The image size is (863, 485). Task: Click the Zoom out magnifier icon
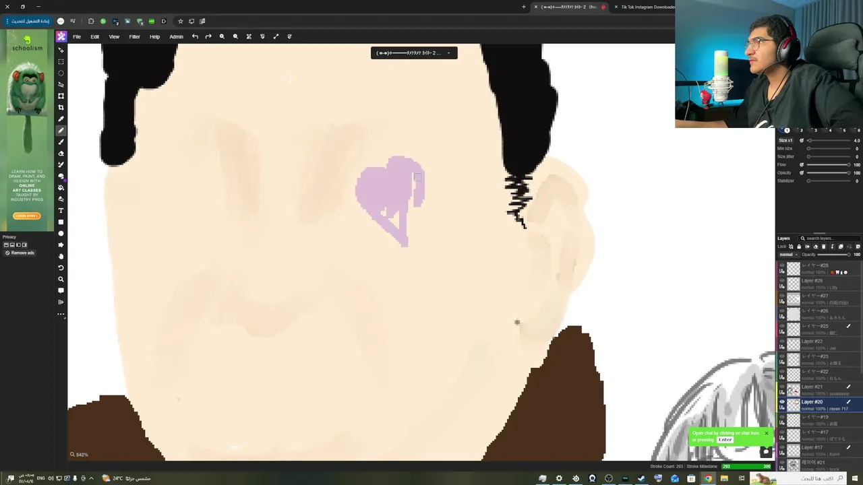pyautogui.click(x=235, y=36)
